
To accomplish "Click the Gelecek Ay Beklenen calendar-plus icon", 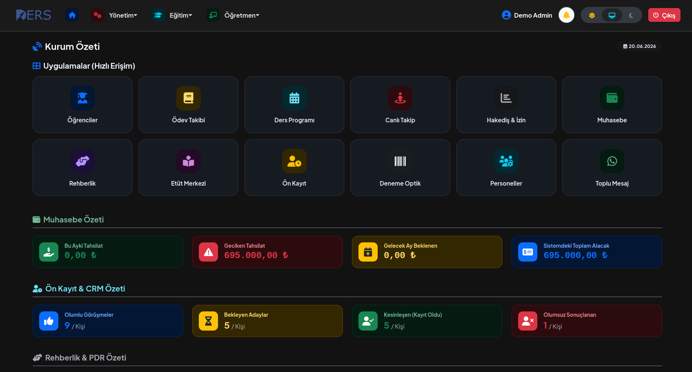I will point(368,252).
